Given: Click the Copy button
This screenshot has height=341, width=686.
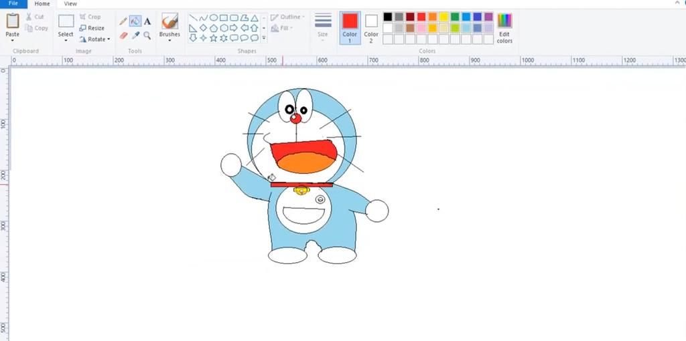Looking at the screenshot, I should (x=36, y=28).
